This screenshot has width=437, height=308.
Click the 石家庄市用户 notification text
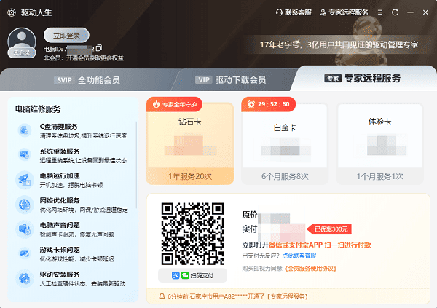pyautogui.click(x=237, y=296)
